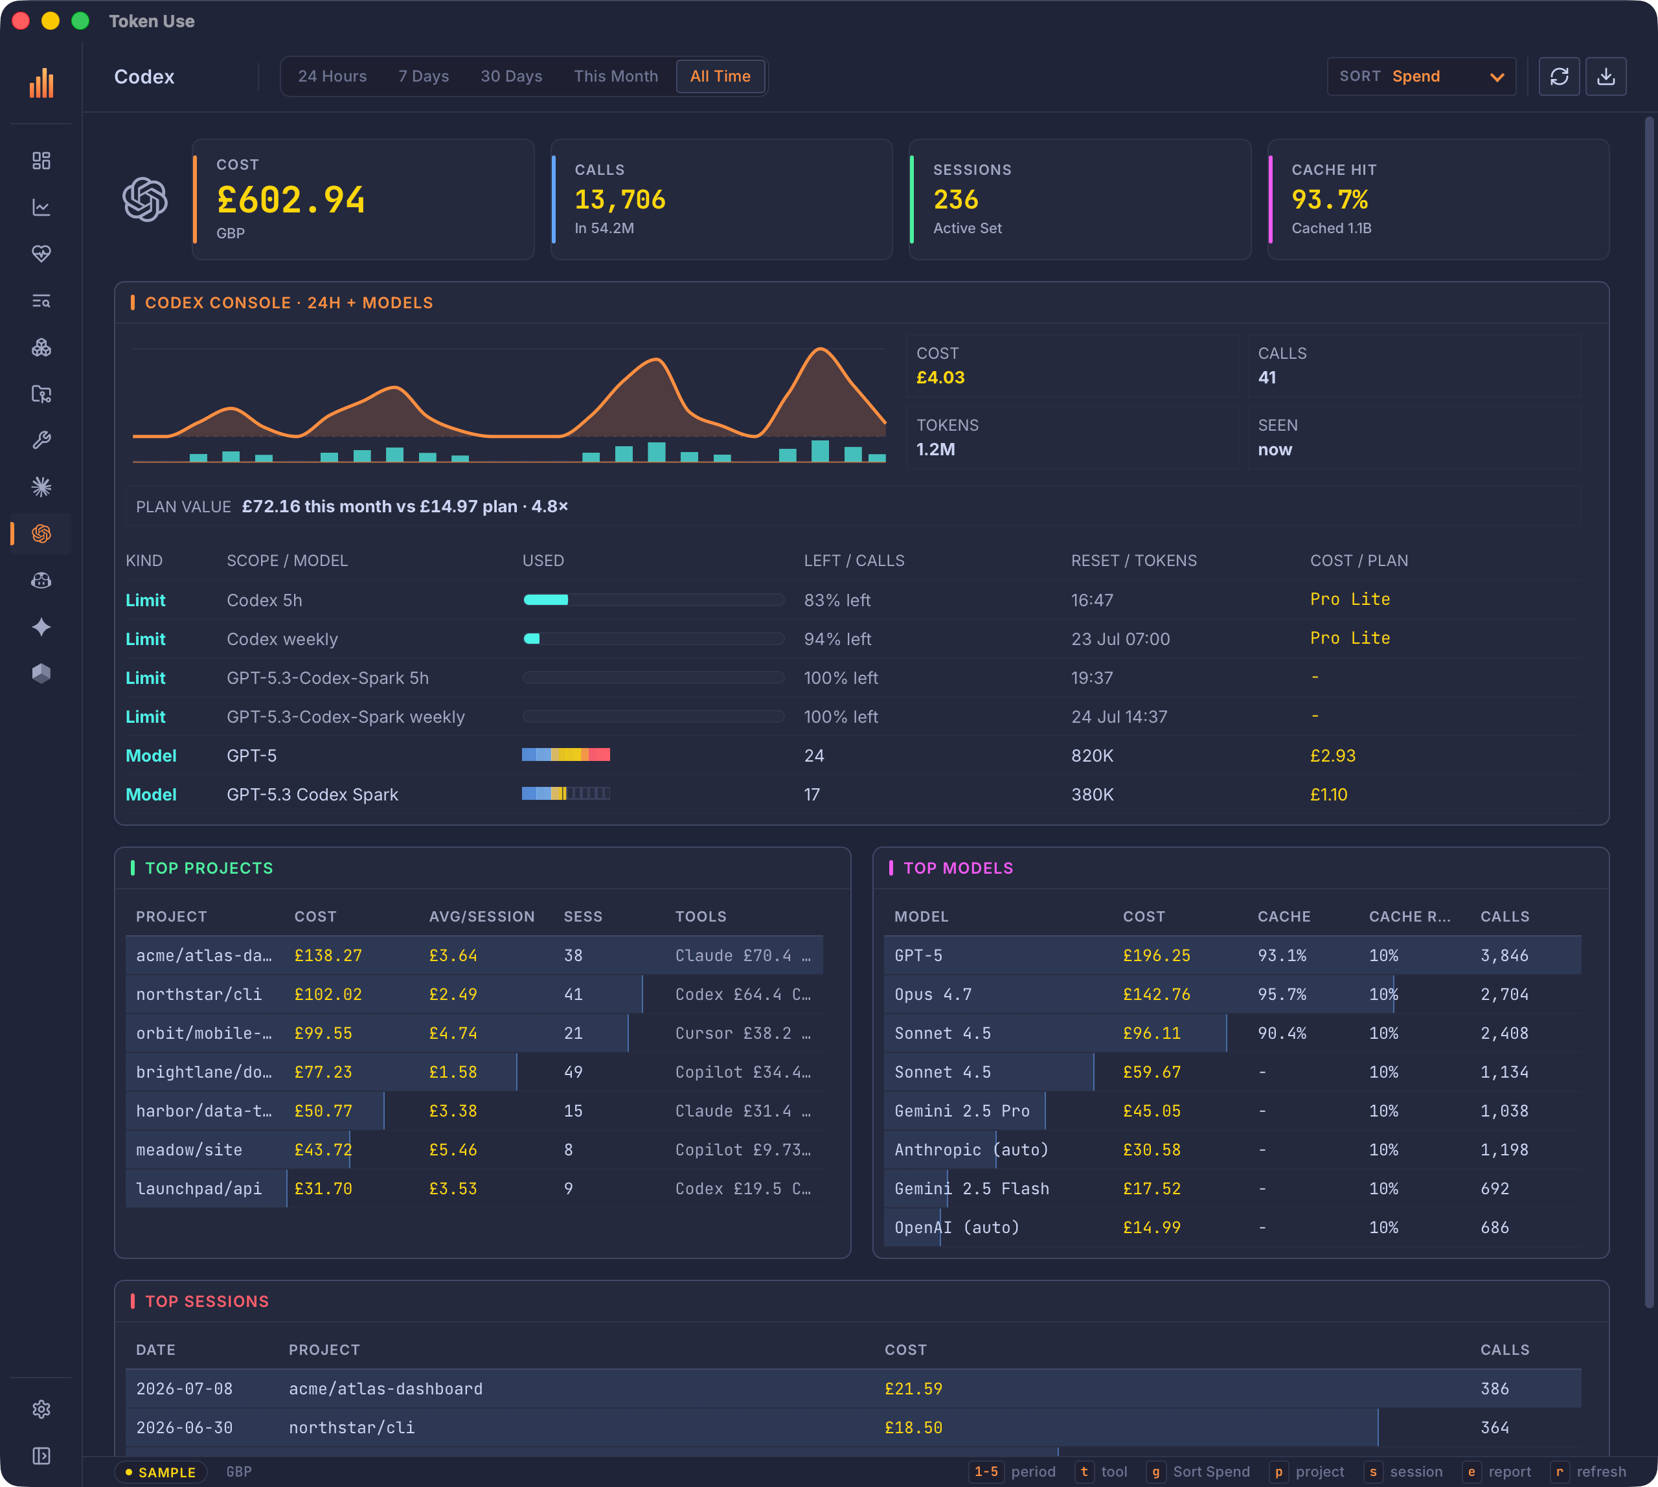Select the Copilot icon in sidebar
The image size is (1658, 1487).
pyautogui.click(x=41, y=580)
